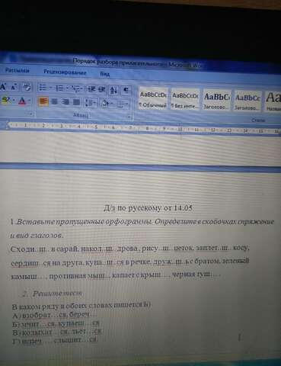Click the Increase Indent icon
This screenshot has width=281, height=366.
tap(102, 89)
